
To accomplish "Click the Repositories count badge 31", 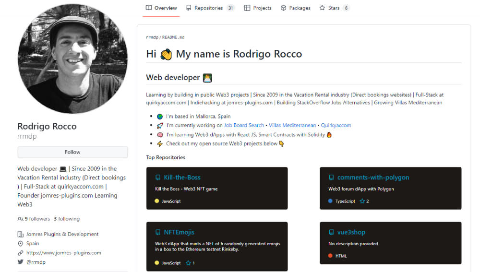I will pyautogui.click(x=230, y=8).
